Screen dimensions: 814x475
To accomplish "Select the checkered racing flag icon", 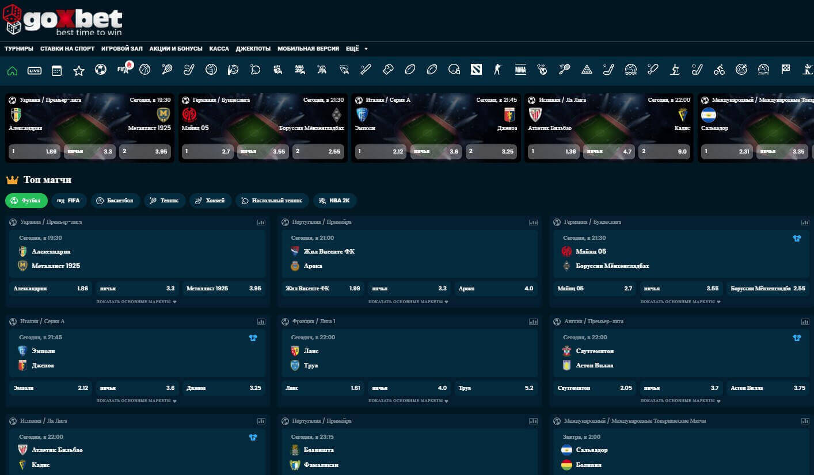I will point(786,70).
